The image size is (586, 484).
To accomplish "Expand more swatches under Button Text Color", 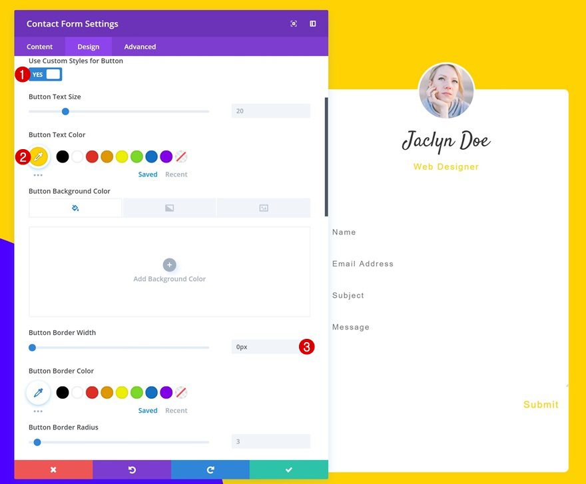I will coord(38,174).
